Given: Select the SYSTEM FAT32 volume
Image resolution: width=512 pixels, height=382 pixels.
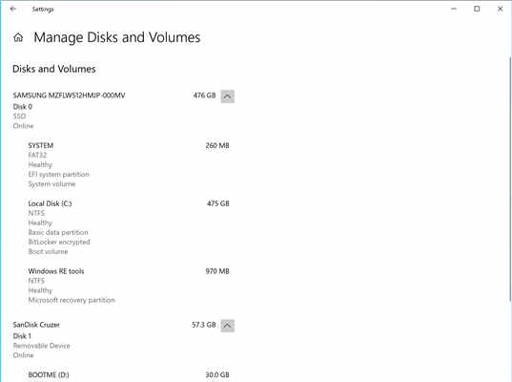Looking at the screenshot, I should 129,164.
